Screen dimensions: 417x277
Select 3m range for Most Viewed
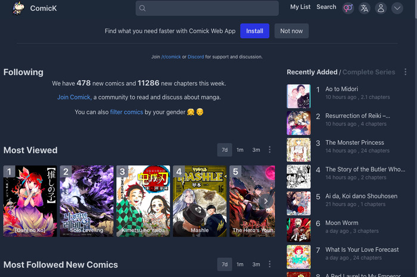tap(256, 150)
